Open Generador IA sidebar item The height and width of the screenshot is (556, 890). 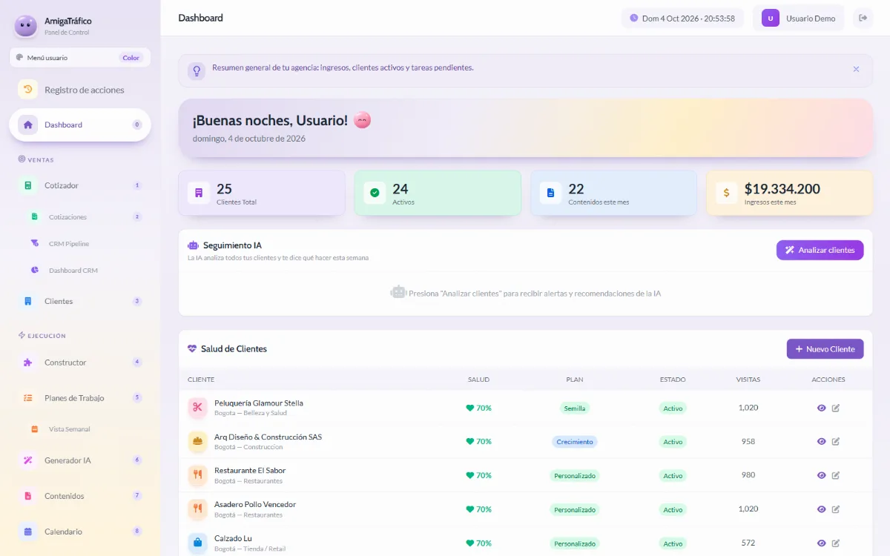tap(80, 460)
